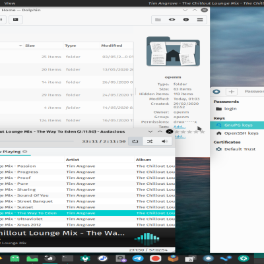Open the blue music note icon in the taskbar
The image size is (264, 264).
103,259
